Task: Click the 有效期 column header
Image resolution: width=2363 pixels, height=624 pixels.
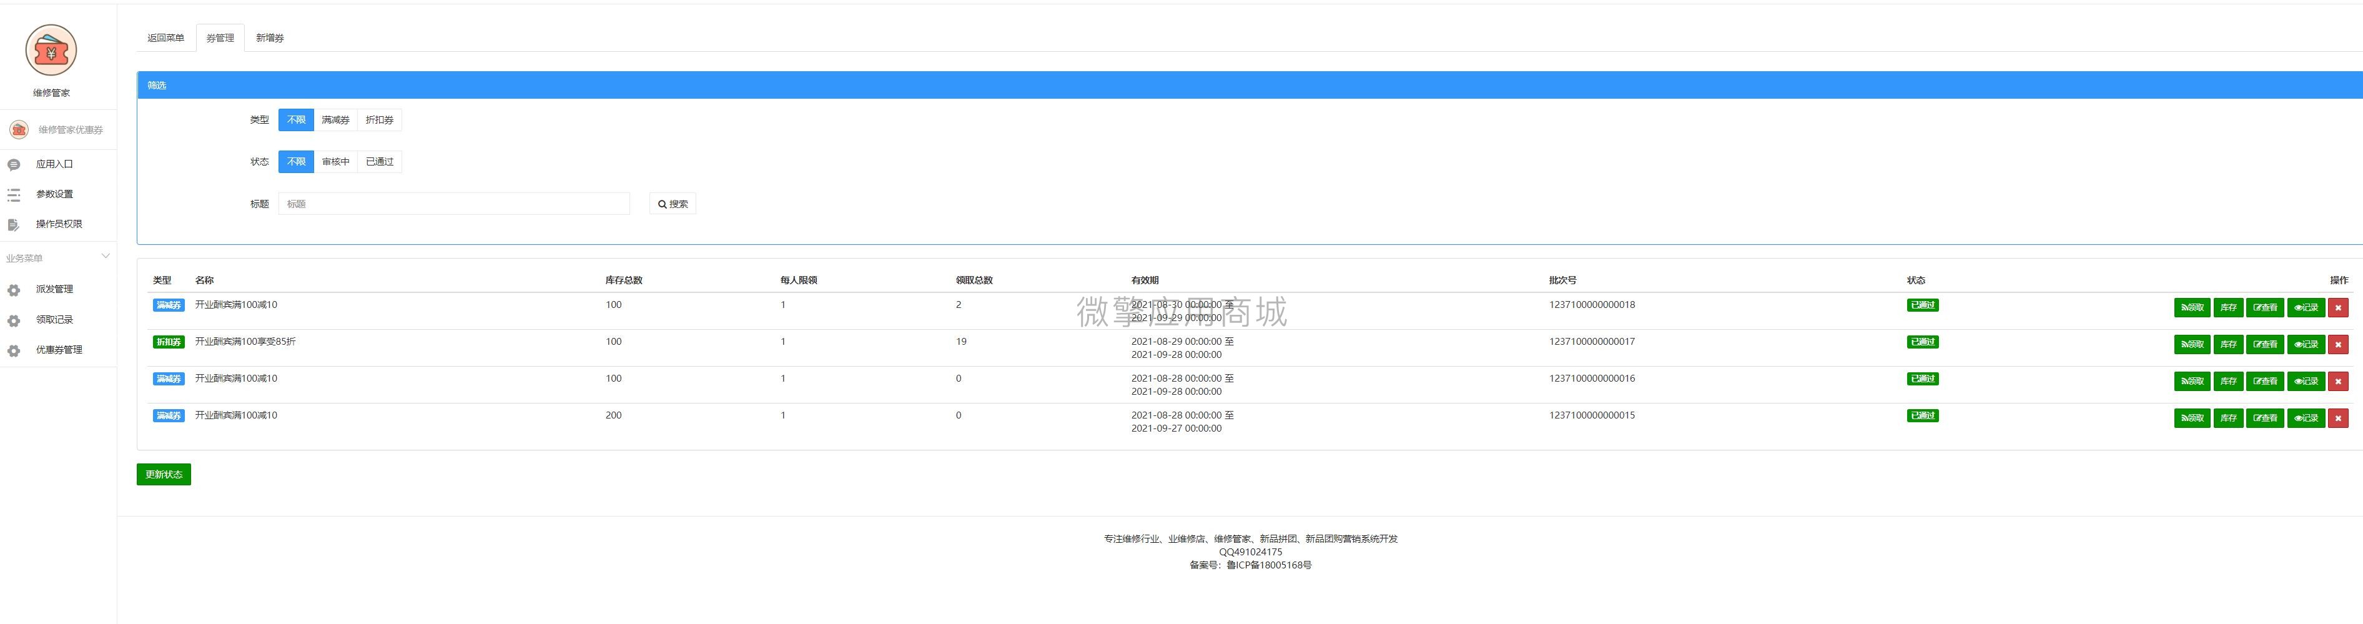Action: point(1145,280)
